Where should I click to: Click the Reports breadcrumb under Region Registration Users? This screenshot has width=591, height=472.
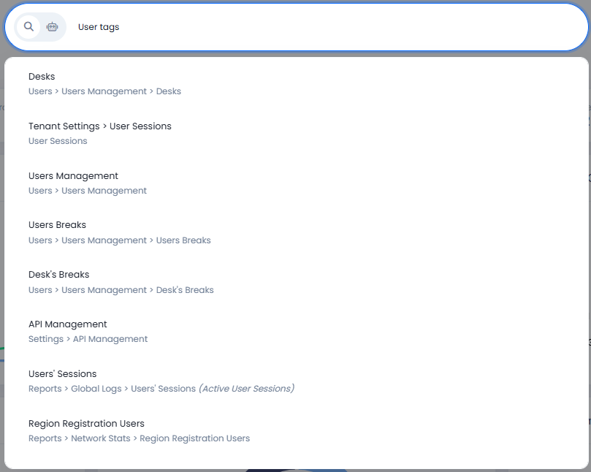point(45,438)
